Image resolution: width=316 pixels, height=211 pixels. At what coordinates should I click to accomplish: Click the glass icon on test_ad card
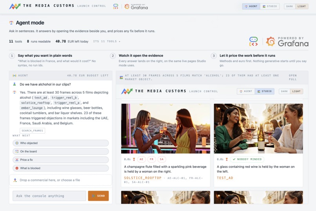(x=227, y=159)
